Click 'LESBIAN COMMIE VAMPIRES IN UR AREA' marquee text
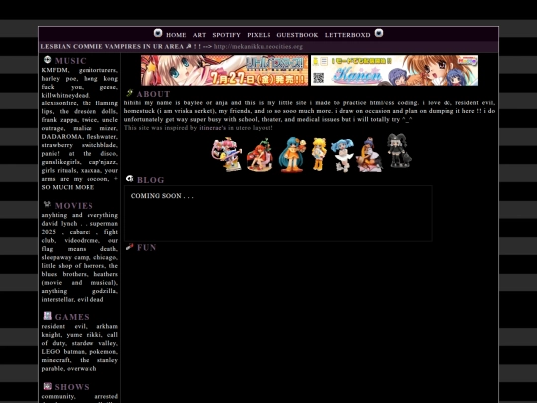 pyautogui.click(x=112, y=46)
